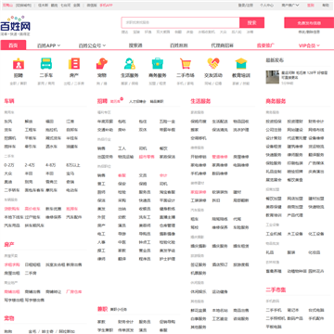The image size is (334, 334).
Task: Select the 生活服务 life services icon
Action: coord(130,64)
